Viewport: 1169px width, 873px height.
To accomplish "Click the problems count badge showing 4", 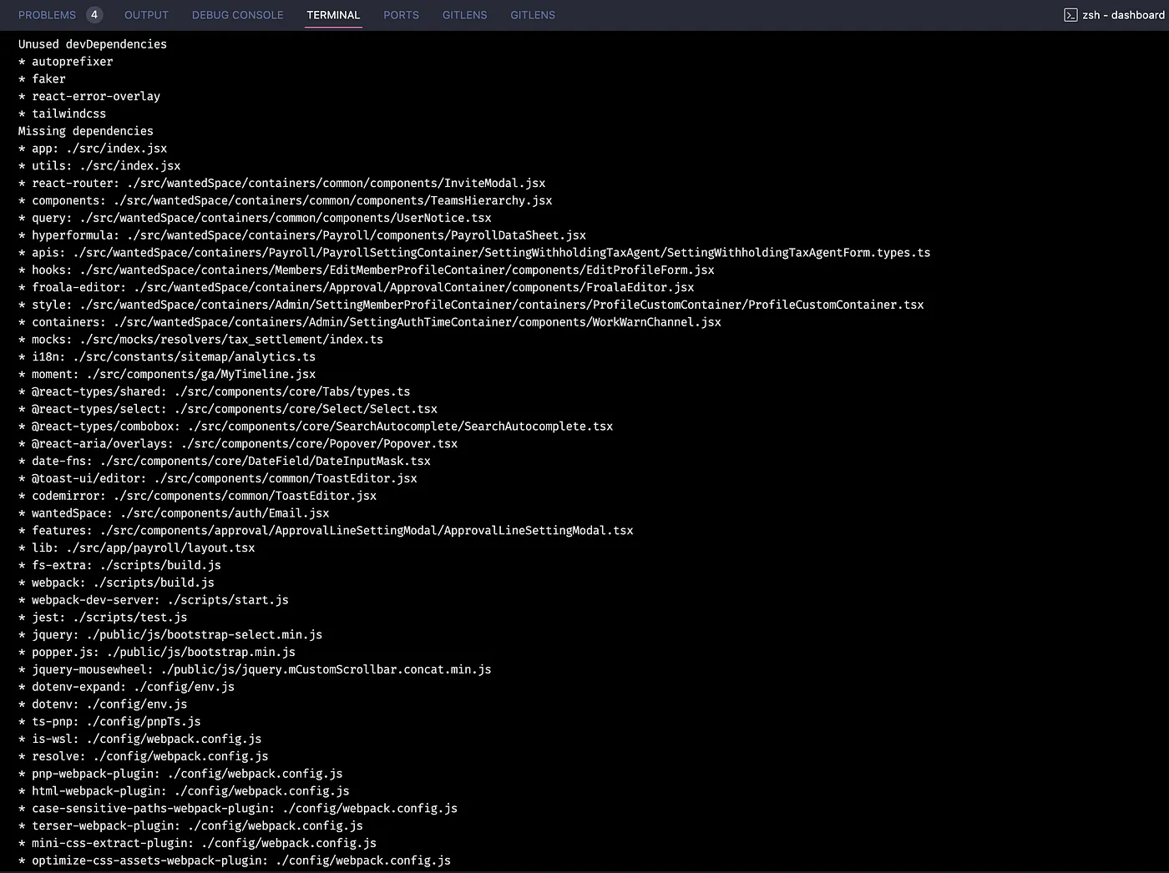I will click(94, 14).
